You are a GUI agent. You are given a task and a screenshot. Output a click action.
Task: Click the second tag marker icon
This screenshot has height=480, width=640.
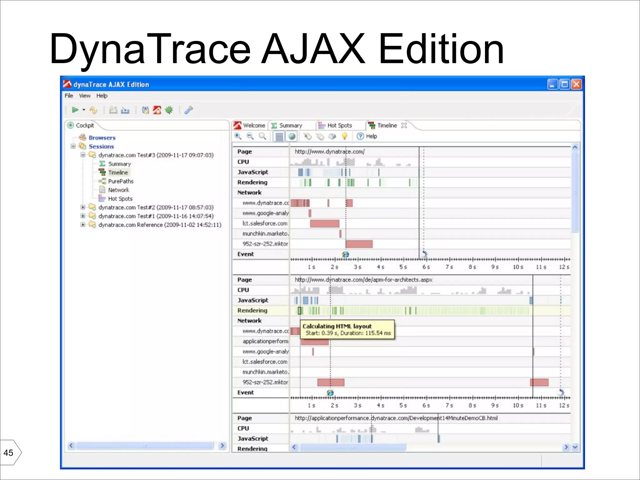pyautogui.click(x=320, y=136)
